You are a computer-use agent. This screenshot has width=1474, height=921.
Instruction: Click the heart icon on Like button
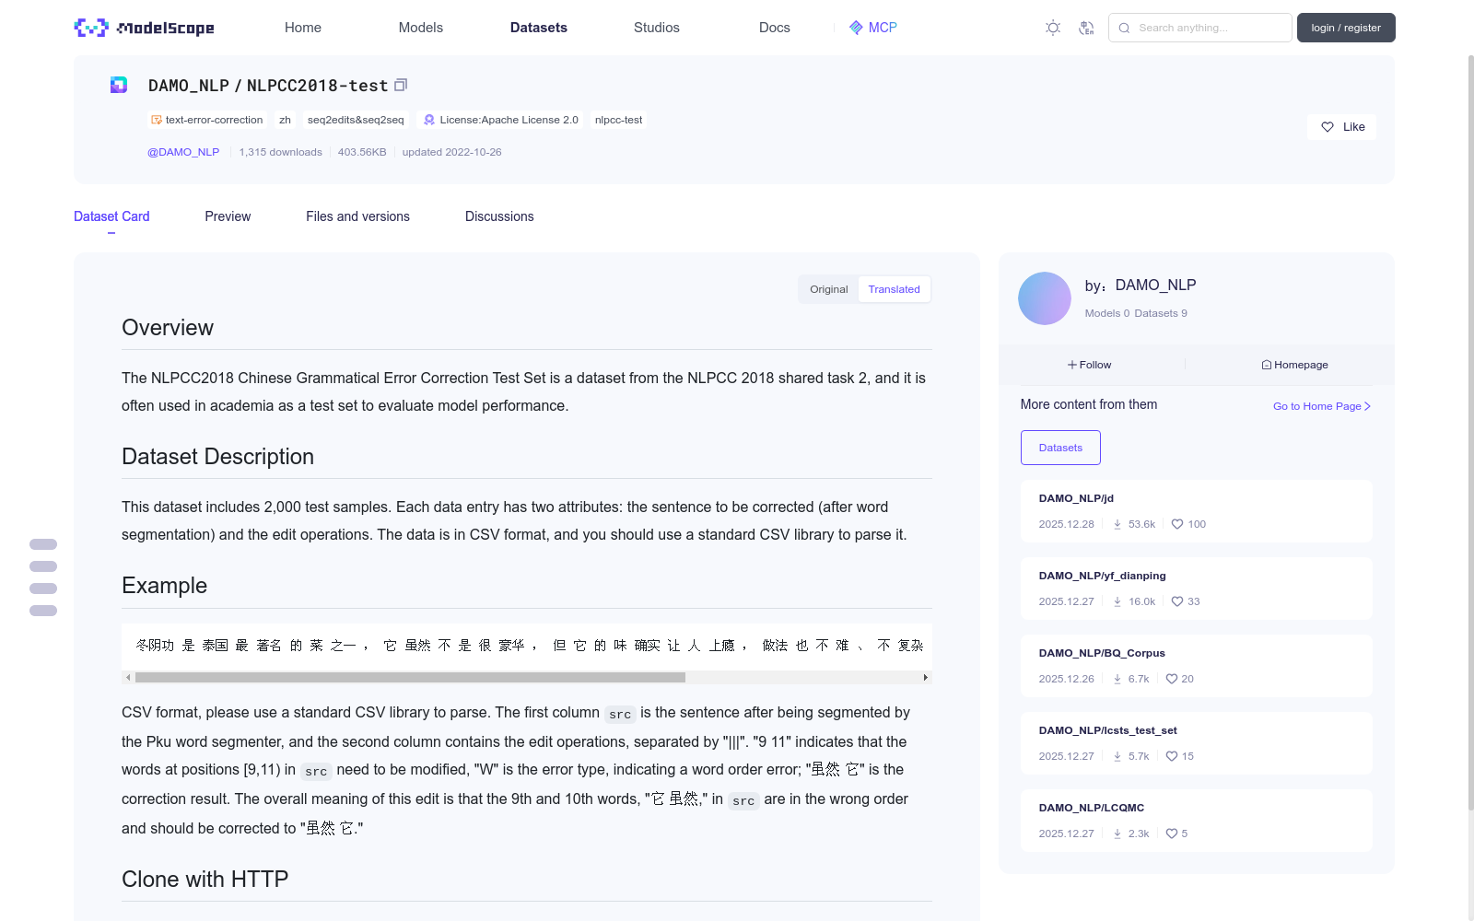click(x=1328, y=127)
